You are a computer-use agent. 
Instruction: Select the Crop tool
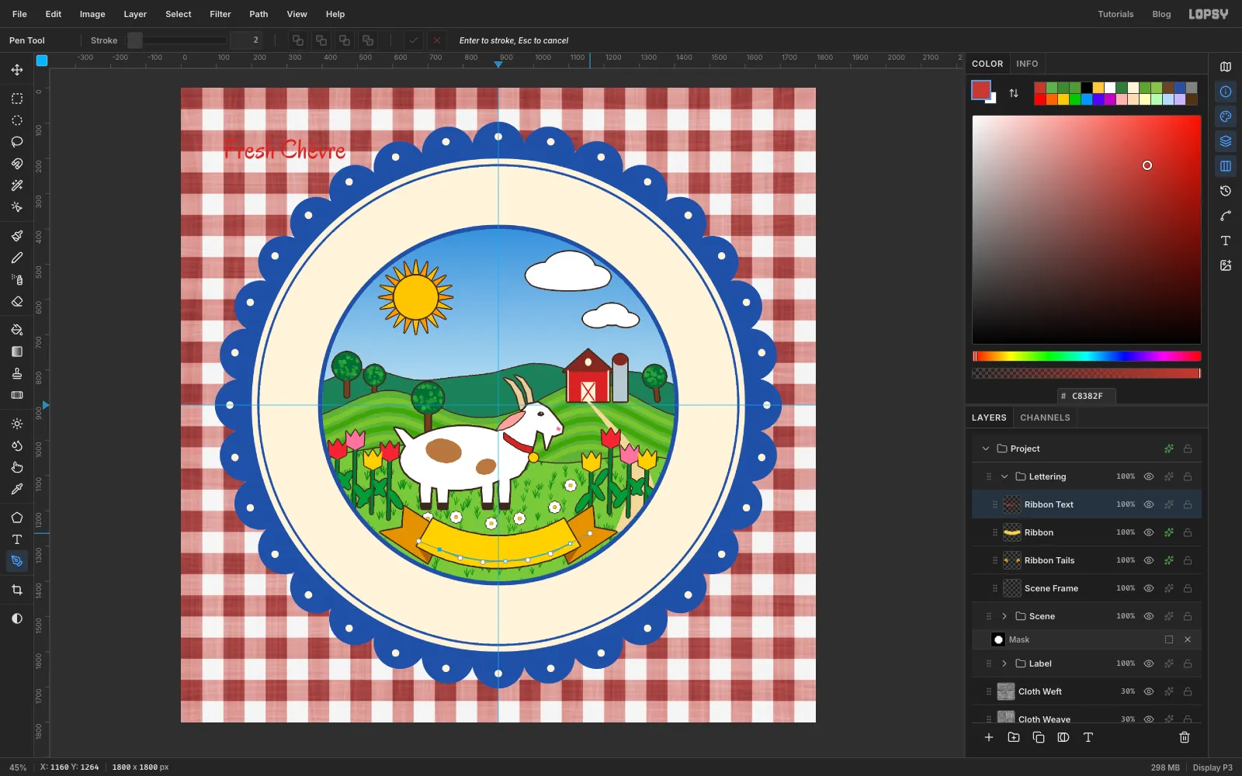tap(17, 591)
